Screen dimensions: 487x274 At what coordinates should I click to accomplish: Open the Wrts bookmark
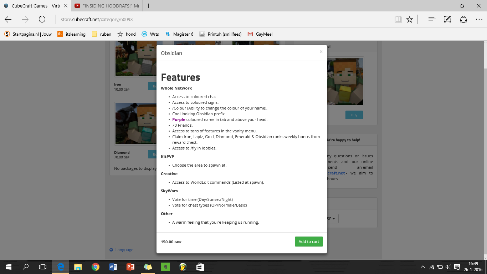[x=150, y=34]
